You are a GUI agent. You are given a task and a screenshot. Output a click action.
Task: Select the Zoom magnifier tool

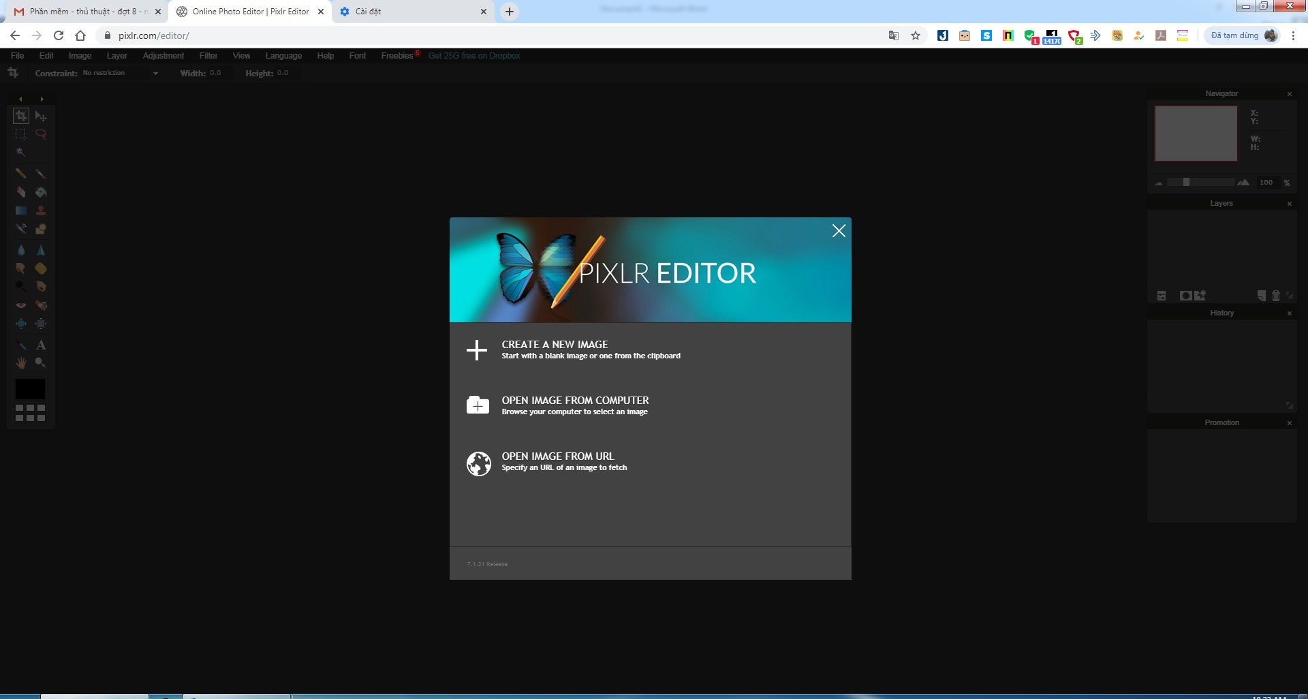click(41, 363)
